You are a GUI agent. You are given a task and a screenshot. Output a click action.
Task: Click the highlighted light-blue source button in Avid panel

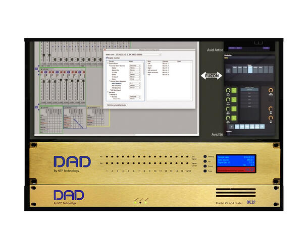click(x=250, y=70)
